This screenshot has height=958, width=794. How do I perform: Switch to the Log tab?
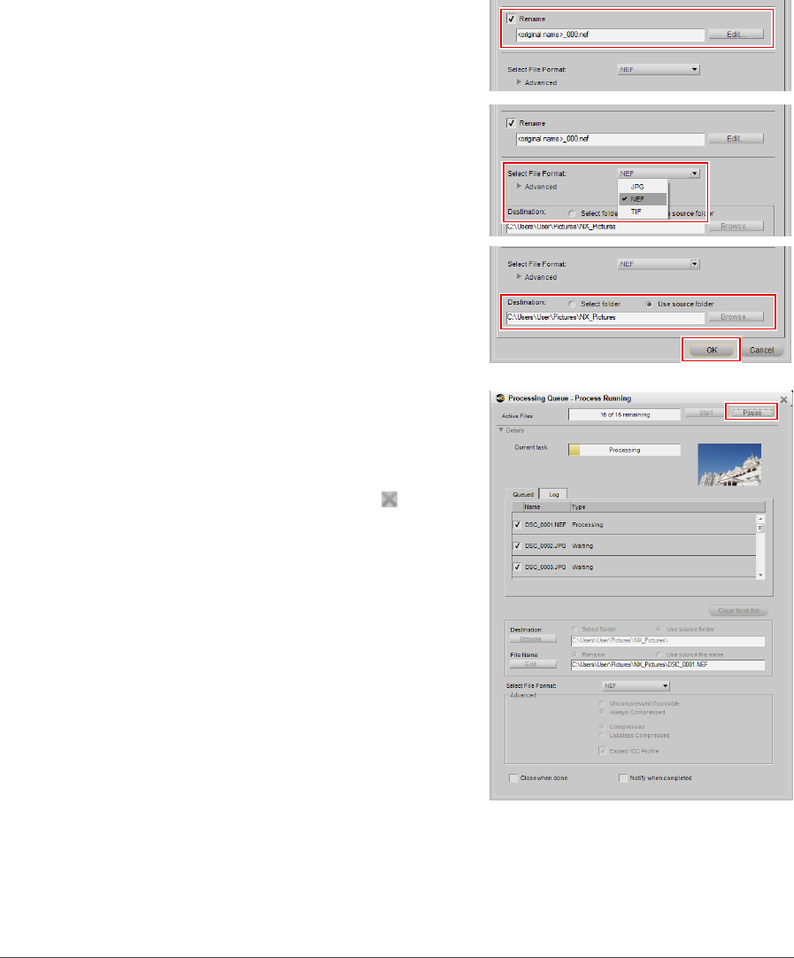(554, 494)
